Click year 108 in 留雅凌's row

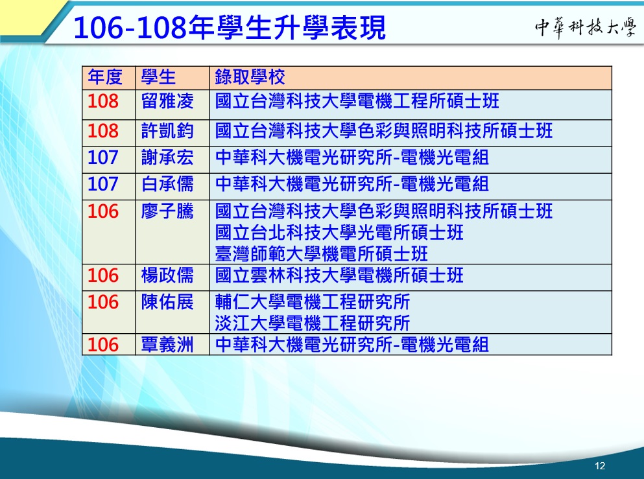click(103, 101)
